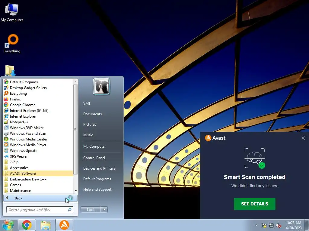Click the user account picture
Screen dimensions: 309x231
tap(101, 86)
